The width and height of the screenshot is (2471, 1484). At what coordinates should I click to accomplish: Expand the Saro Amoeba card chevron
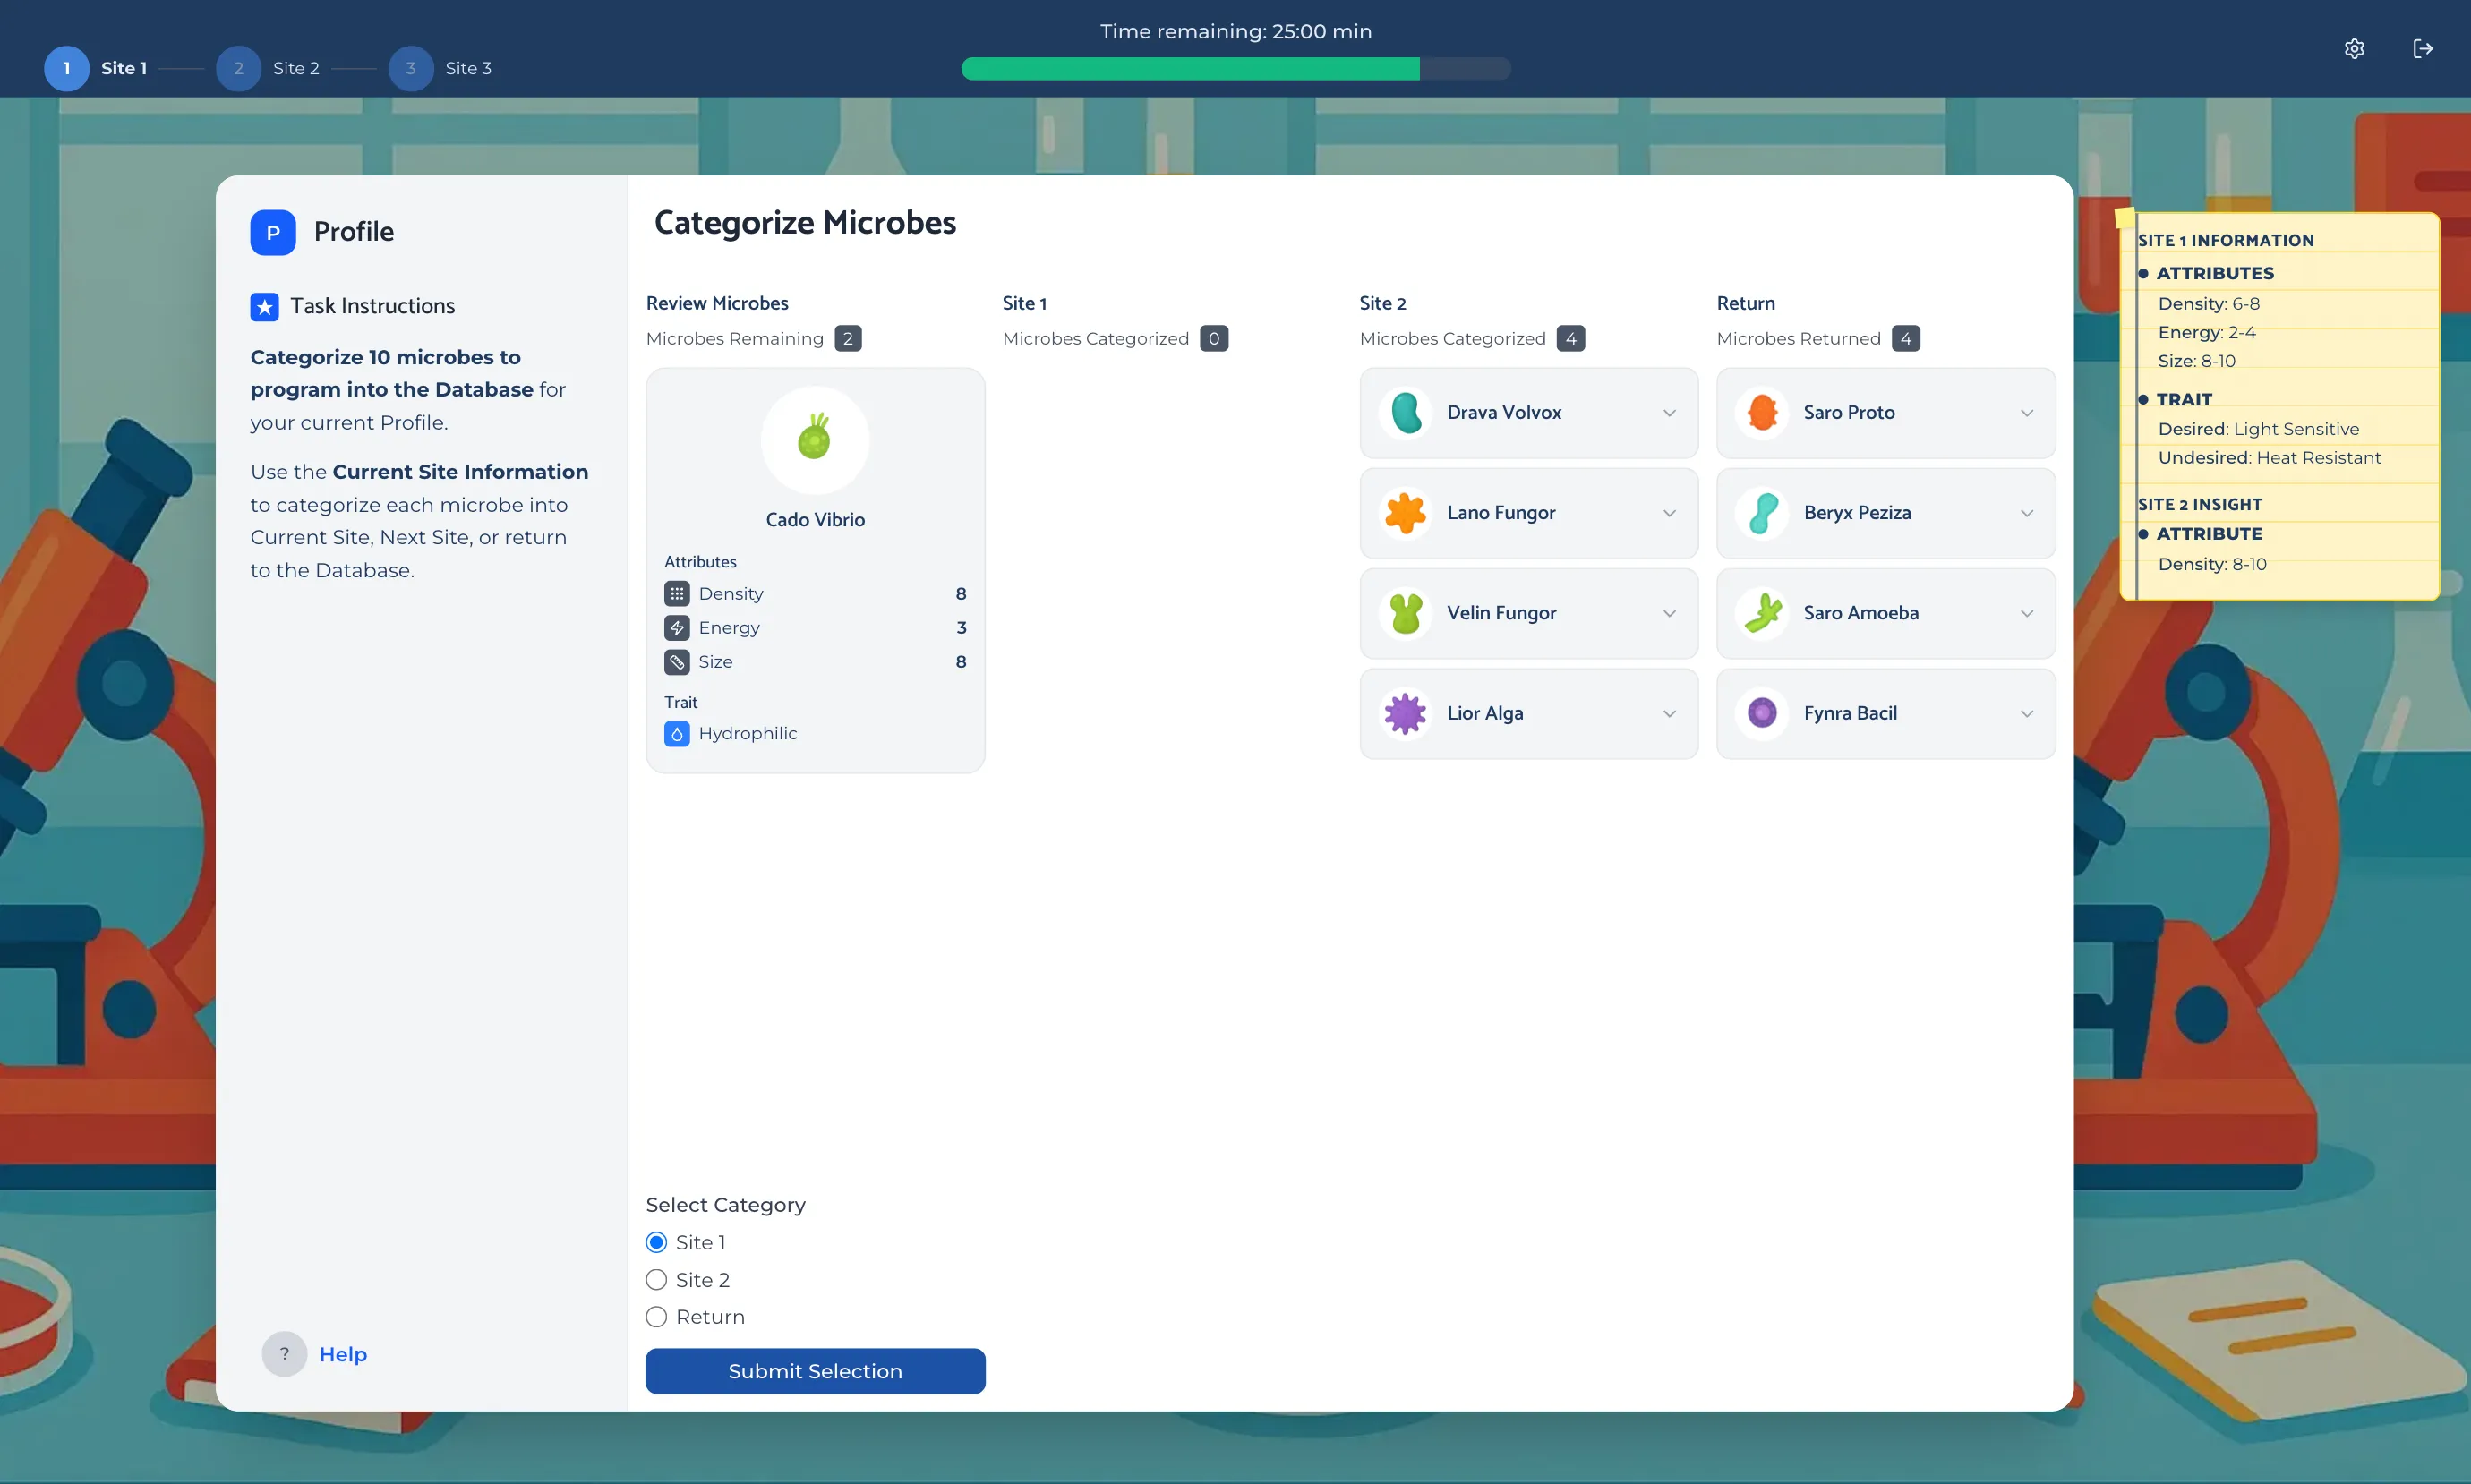coord(2026,613)
